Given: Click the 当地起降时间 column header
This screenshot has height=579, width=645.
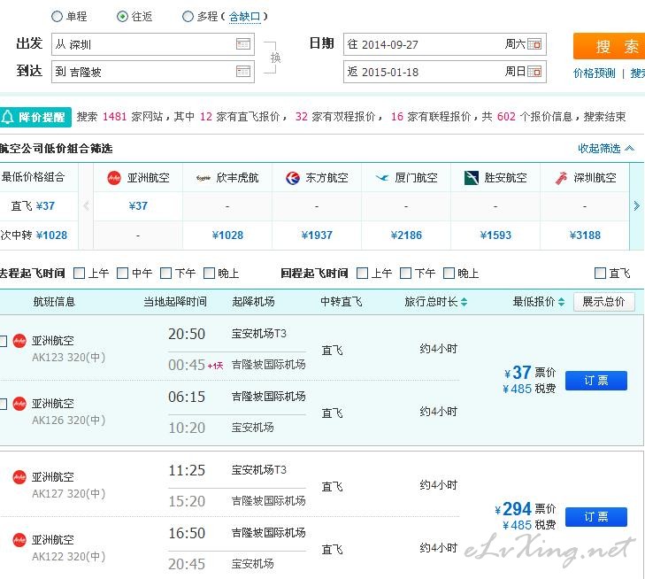Looking at the screenshot, I should click(x=175, y=302).
